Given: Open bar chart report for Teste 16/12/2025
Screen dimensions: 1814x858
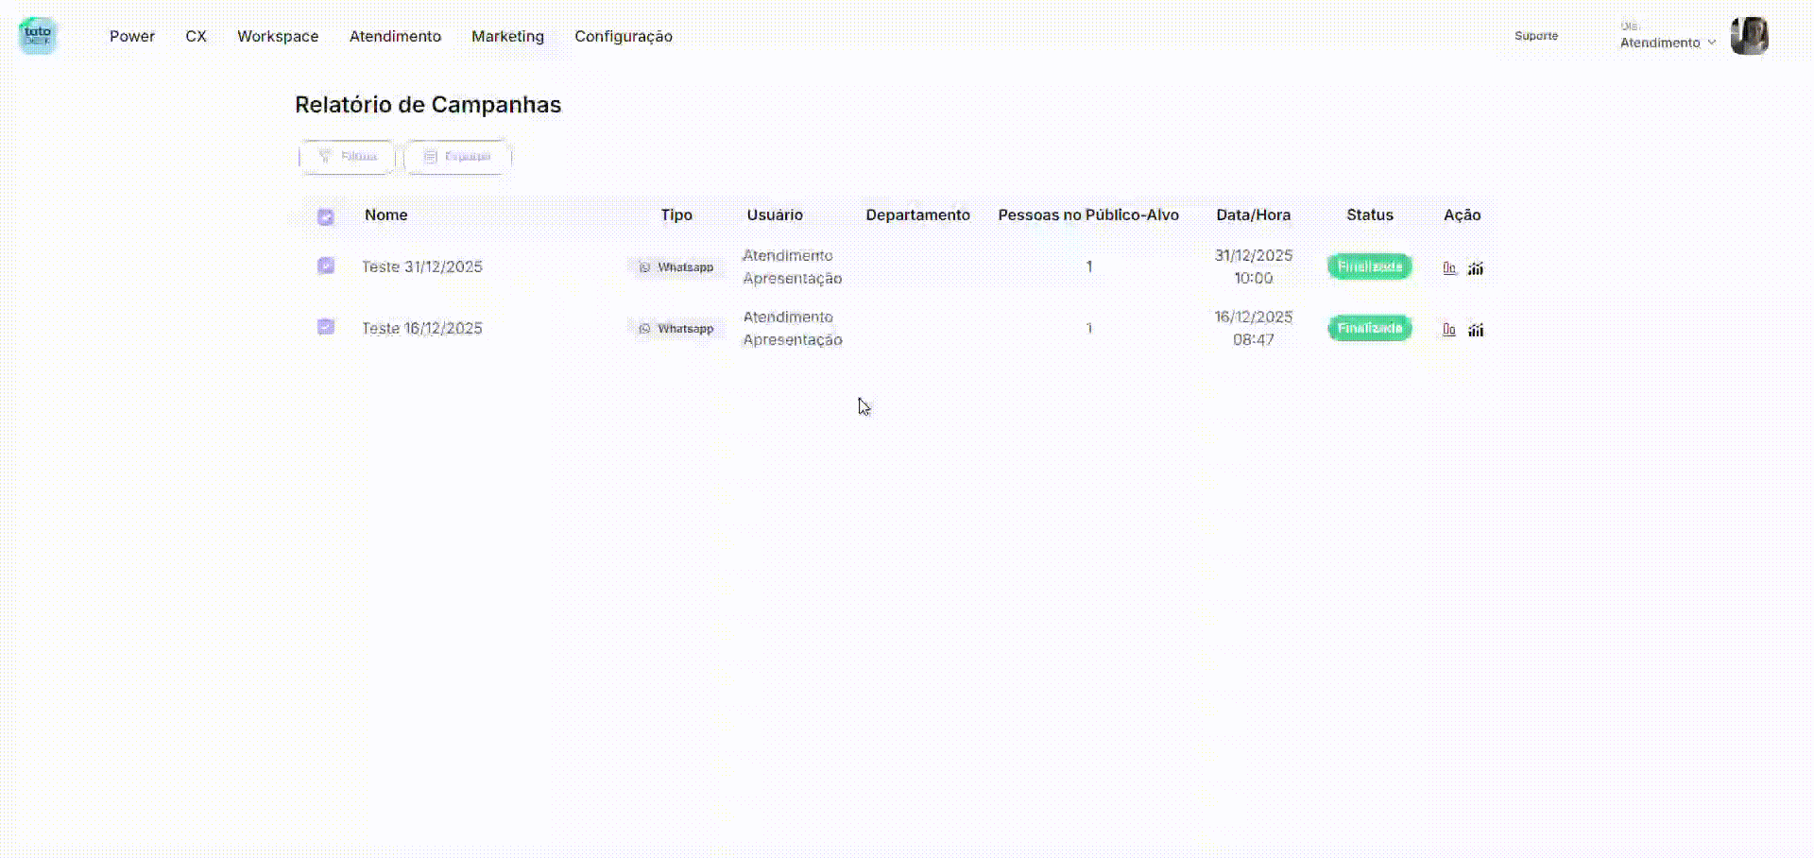Looking at the screenshot, I should point(1449,330).
